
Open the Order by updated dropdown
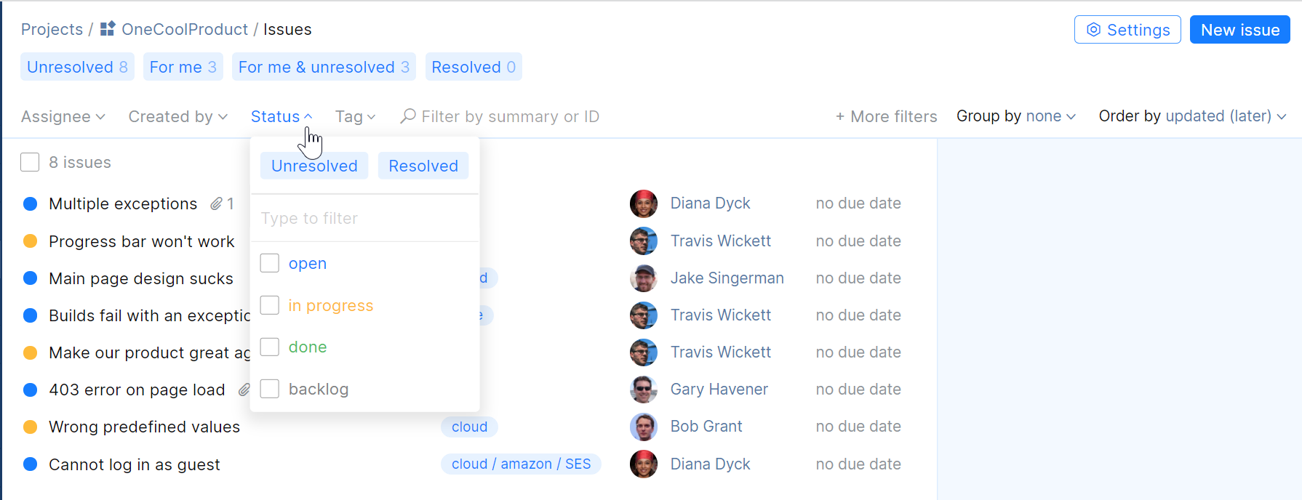(1192, 116)
